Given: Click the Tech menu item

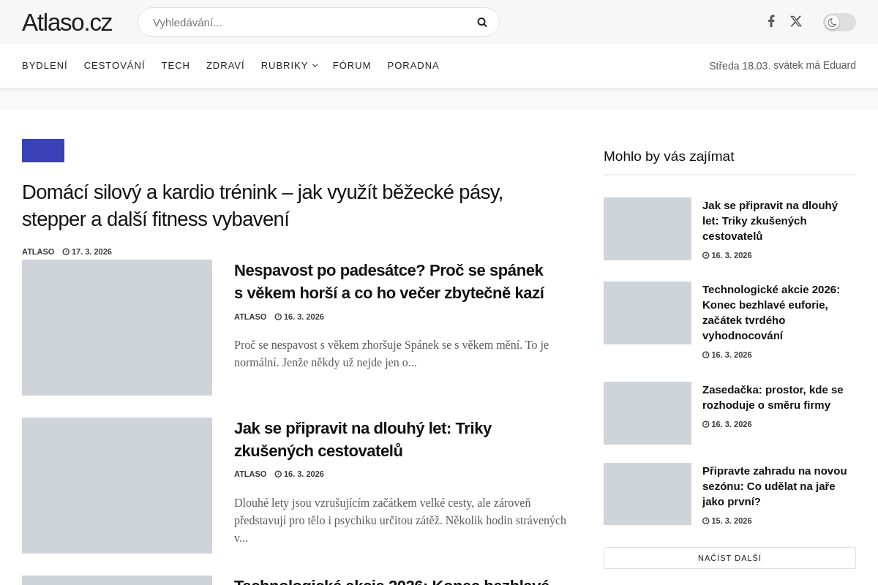Looking at the screenshot, I should (176, 66).
